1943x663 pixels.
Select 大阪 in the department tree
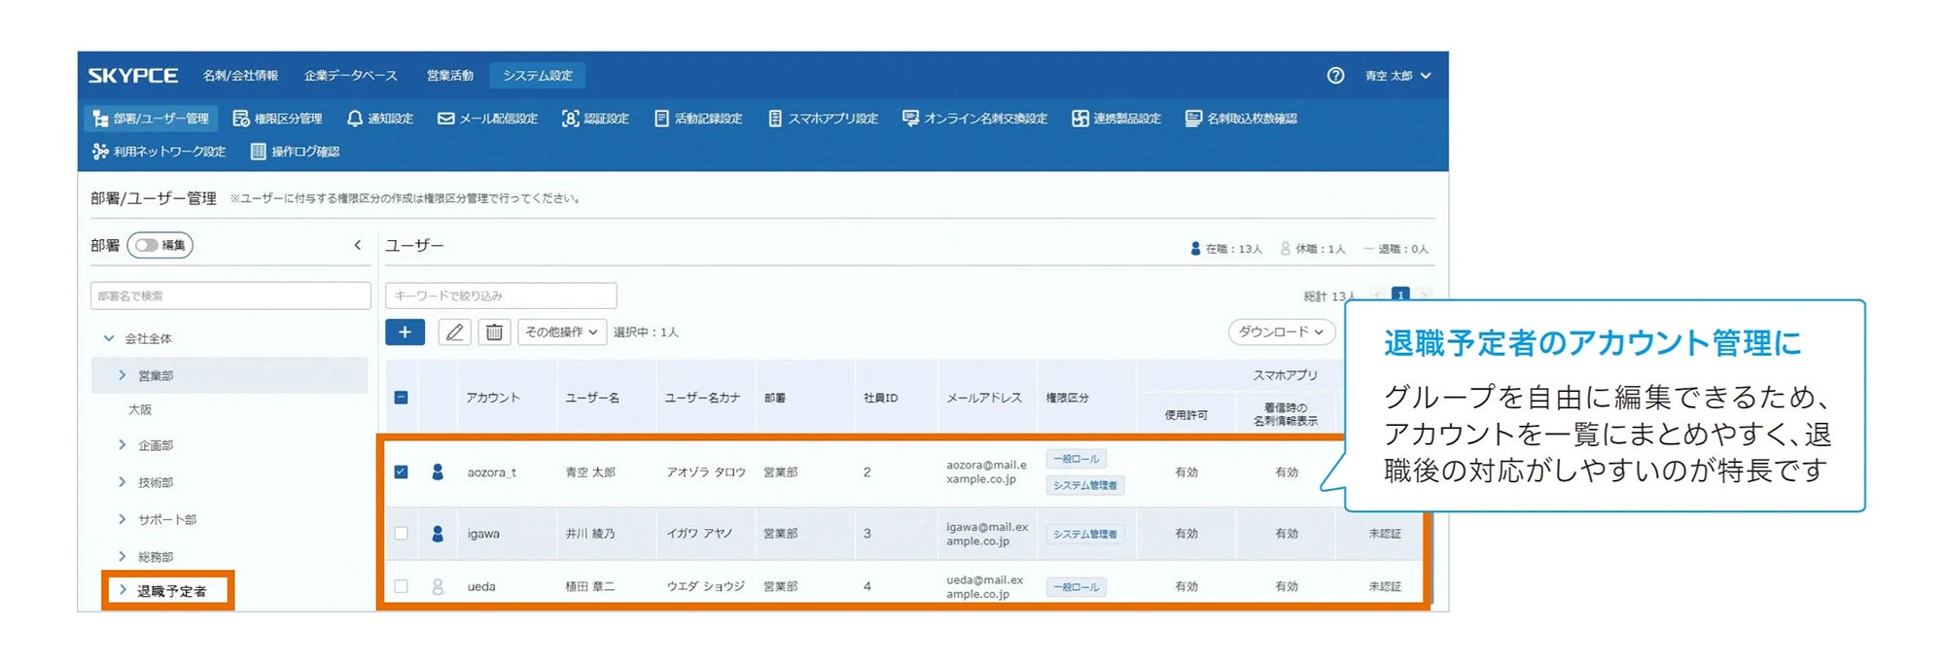(x=140, y=410)
